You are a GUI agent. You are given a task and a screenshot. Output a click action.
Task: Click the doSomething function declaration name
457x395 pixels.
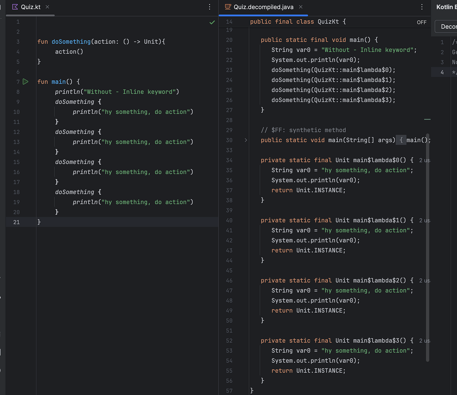tap(71, 42)
